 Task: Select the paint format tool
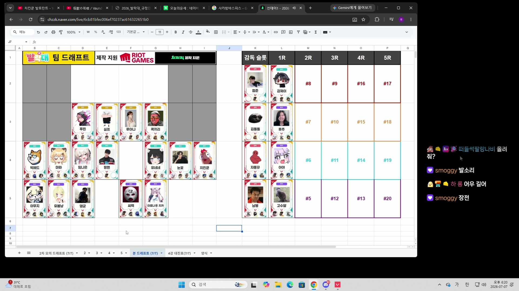[x=61, y=32]
